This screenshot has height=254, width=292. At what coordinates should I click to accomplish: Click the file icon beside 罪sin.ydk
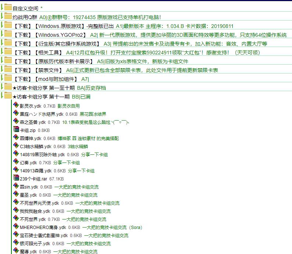[x=16, y=186]
